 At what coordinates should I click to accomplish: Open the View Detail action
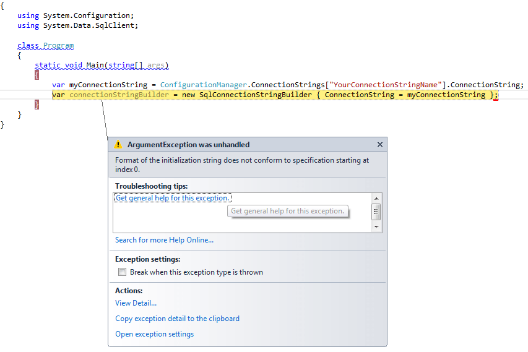tap(136, 303)
